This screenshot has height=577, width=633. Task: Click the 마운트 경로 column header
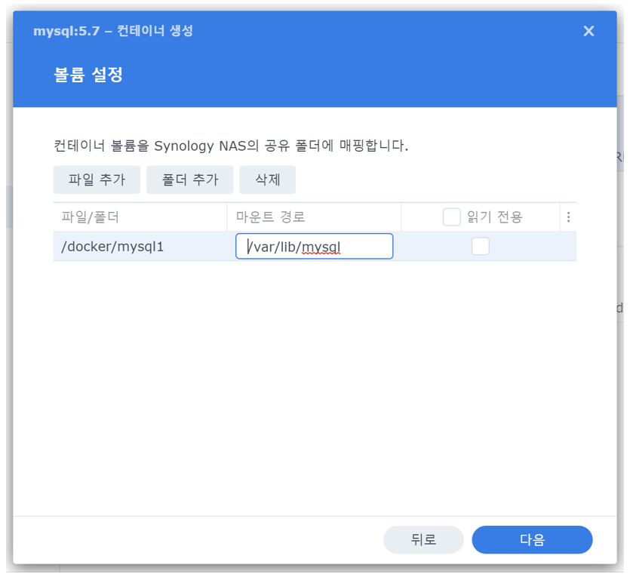[x=314, y=217]
